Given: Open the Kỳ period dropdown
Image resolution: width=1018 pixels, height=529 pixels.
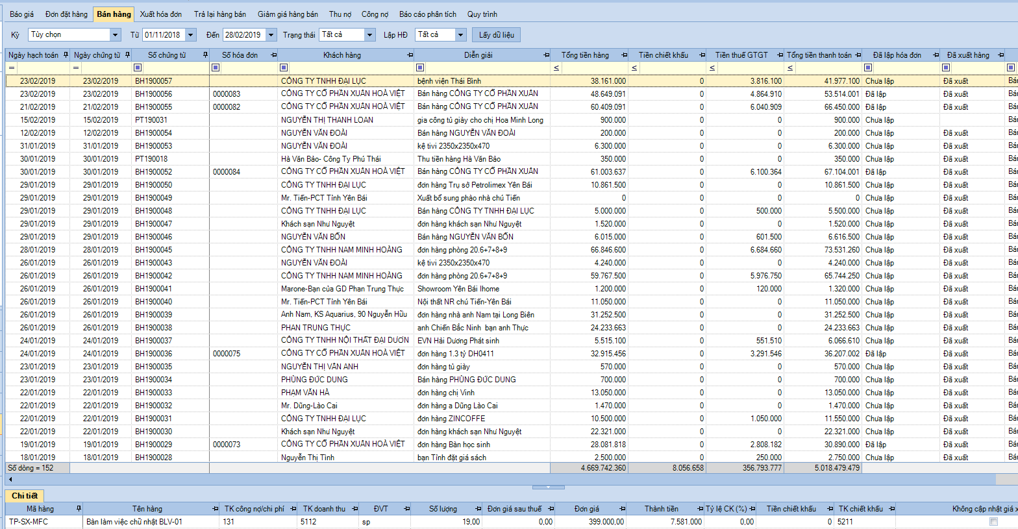Looking at the screenshot, I should tap(116, 35).
